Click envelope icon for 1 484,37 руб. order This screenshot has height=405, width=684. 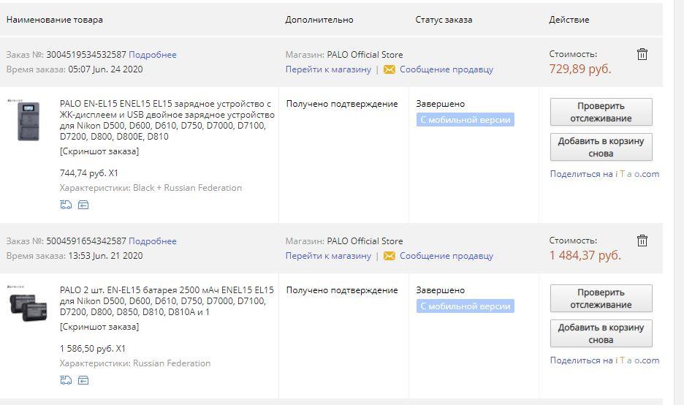[389, 256]
